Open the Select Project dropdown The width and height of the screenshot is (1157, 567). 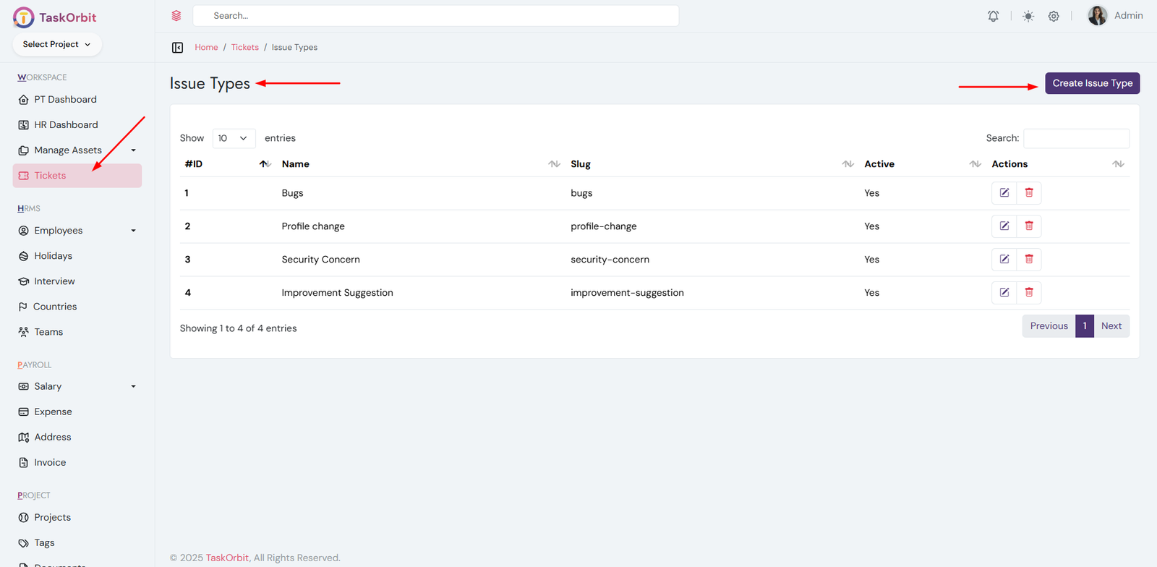[x=57, y=45]
